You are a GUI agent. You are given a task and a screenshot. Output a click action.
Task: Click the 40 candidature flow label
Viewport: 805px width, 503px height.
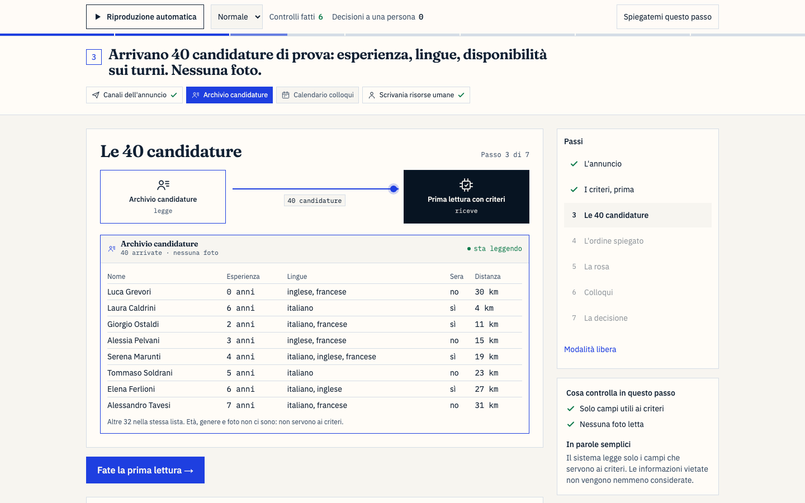[315, 201]
